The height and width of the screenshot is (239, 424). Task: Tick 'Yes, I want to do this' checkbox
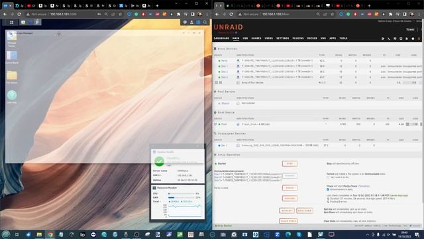[328, 177]
